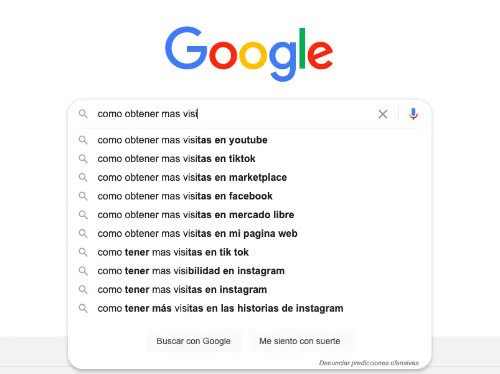Screen dimensions: 500x374
Task: Click the microphone voice search icon
Action: (x=413, y=114)
